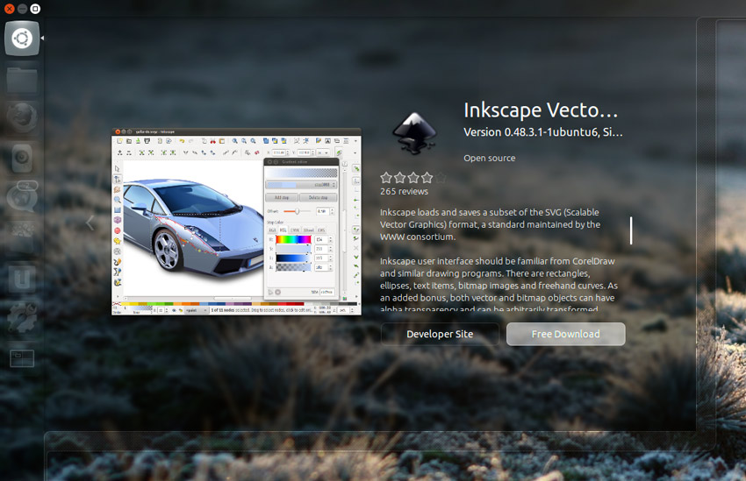Click the description scrollbar handle
The height and width of the screenshot is (481, 746).
(x=631, y=230)
